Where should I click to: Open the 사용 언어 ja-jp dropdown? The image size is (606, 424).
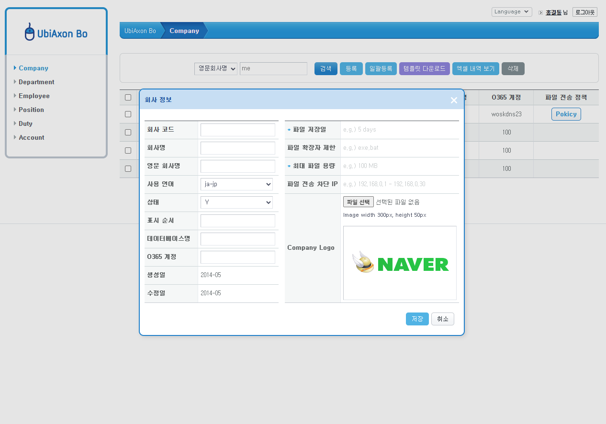click(x=236, y=184)
